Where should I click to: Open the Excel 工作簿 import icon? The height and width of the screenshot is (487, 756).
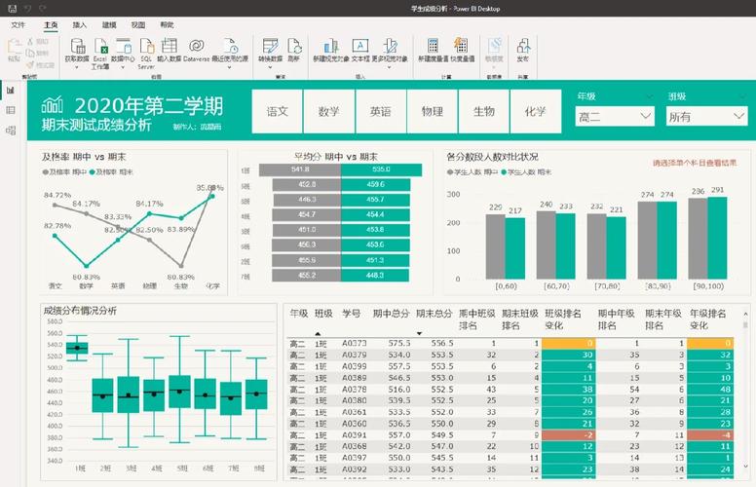(x=100, y=46)
